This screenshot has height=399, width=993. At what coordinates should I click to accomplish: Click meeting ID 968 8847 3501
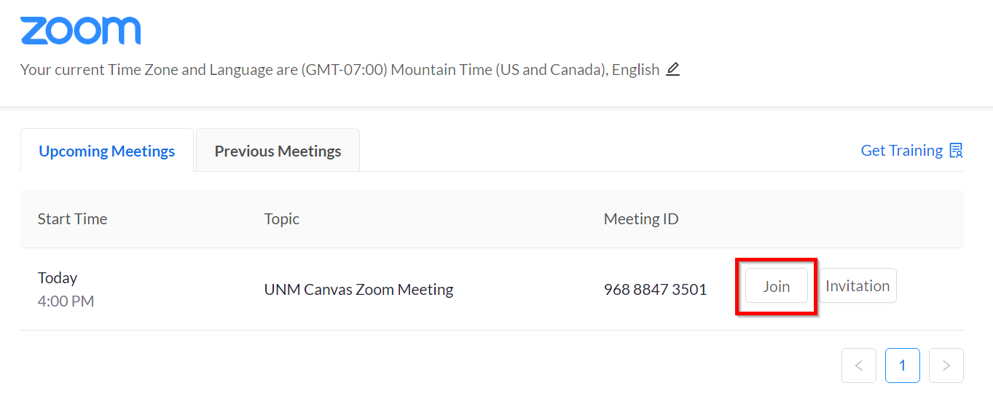[655, 290]
